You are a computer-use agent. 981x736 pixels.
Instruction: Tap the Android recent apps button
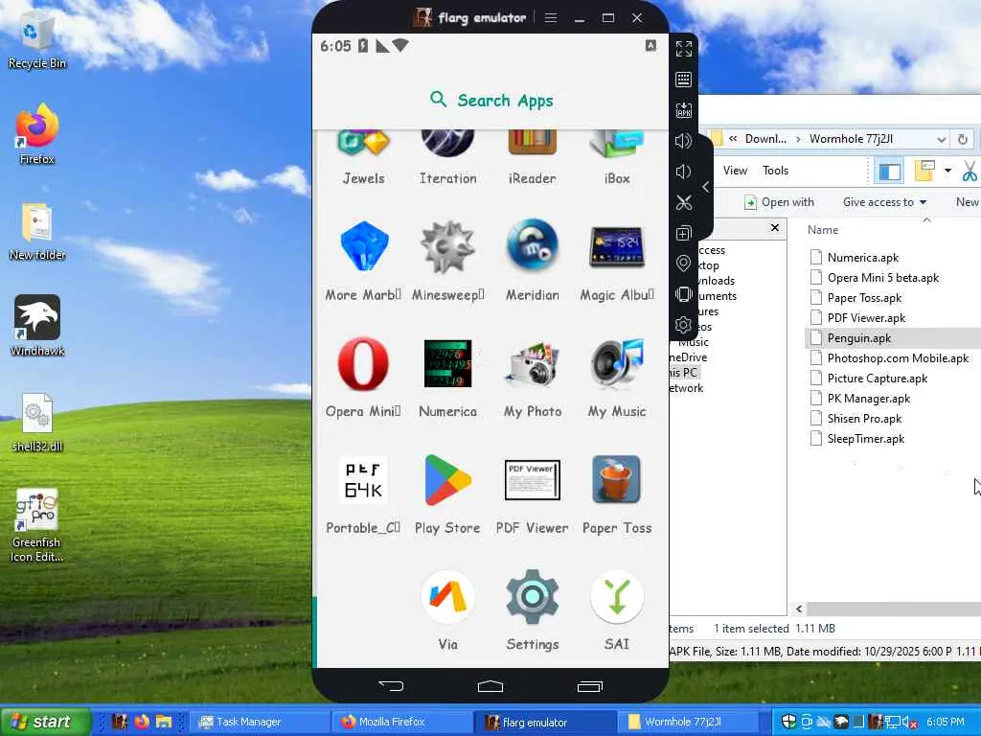point(590,686)
